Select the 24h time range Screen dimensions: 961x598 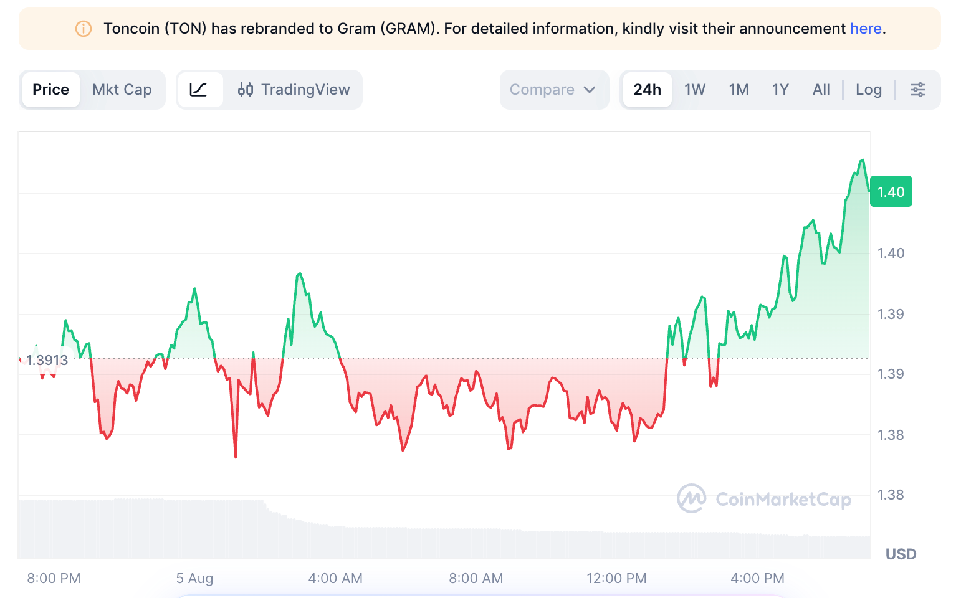[648, 90]
